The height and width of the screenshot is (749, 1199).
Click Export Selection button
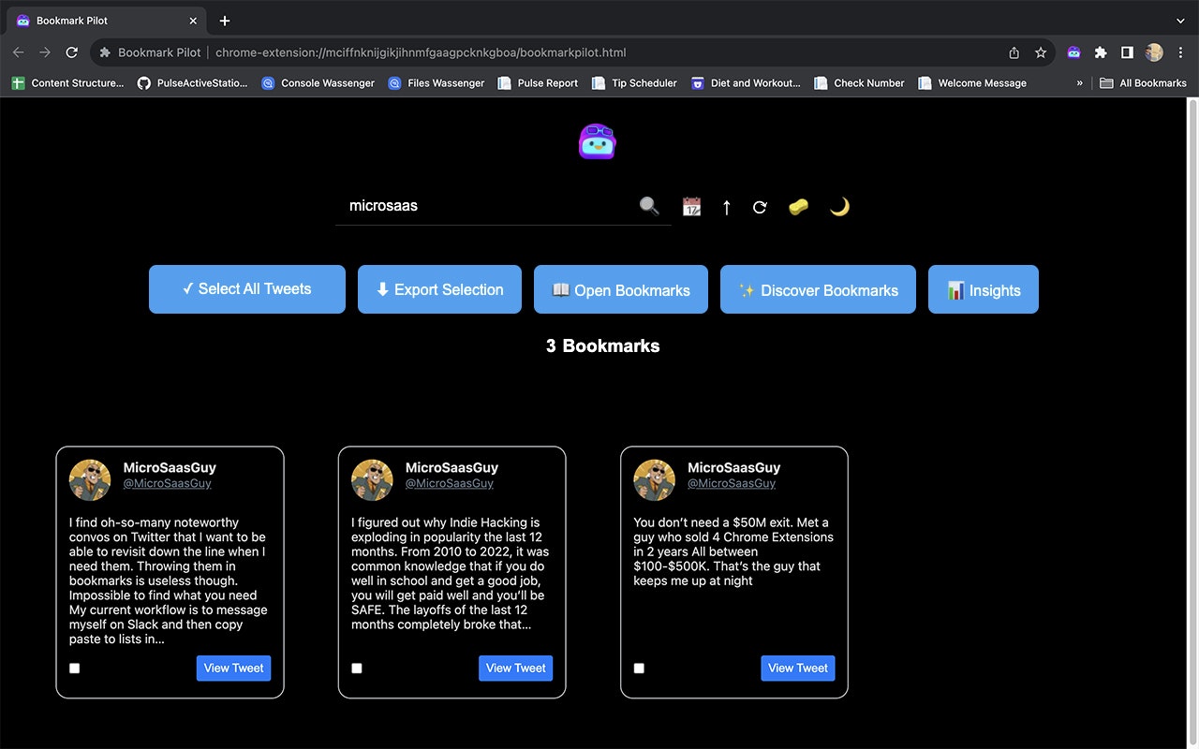(439, 289)
